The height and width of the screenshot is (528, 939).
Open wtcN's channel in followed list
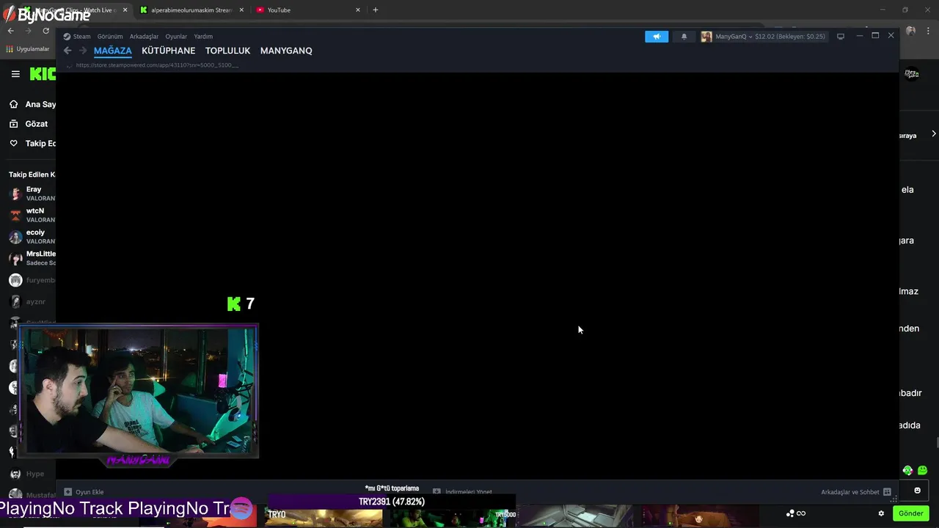[32, 215]
